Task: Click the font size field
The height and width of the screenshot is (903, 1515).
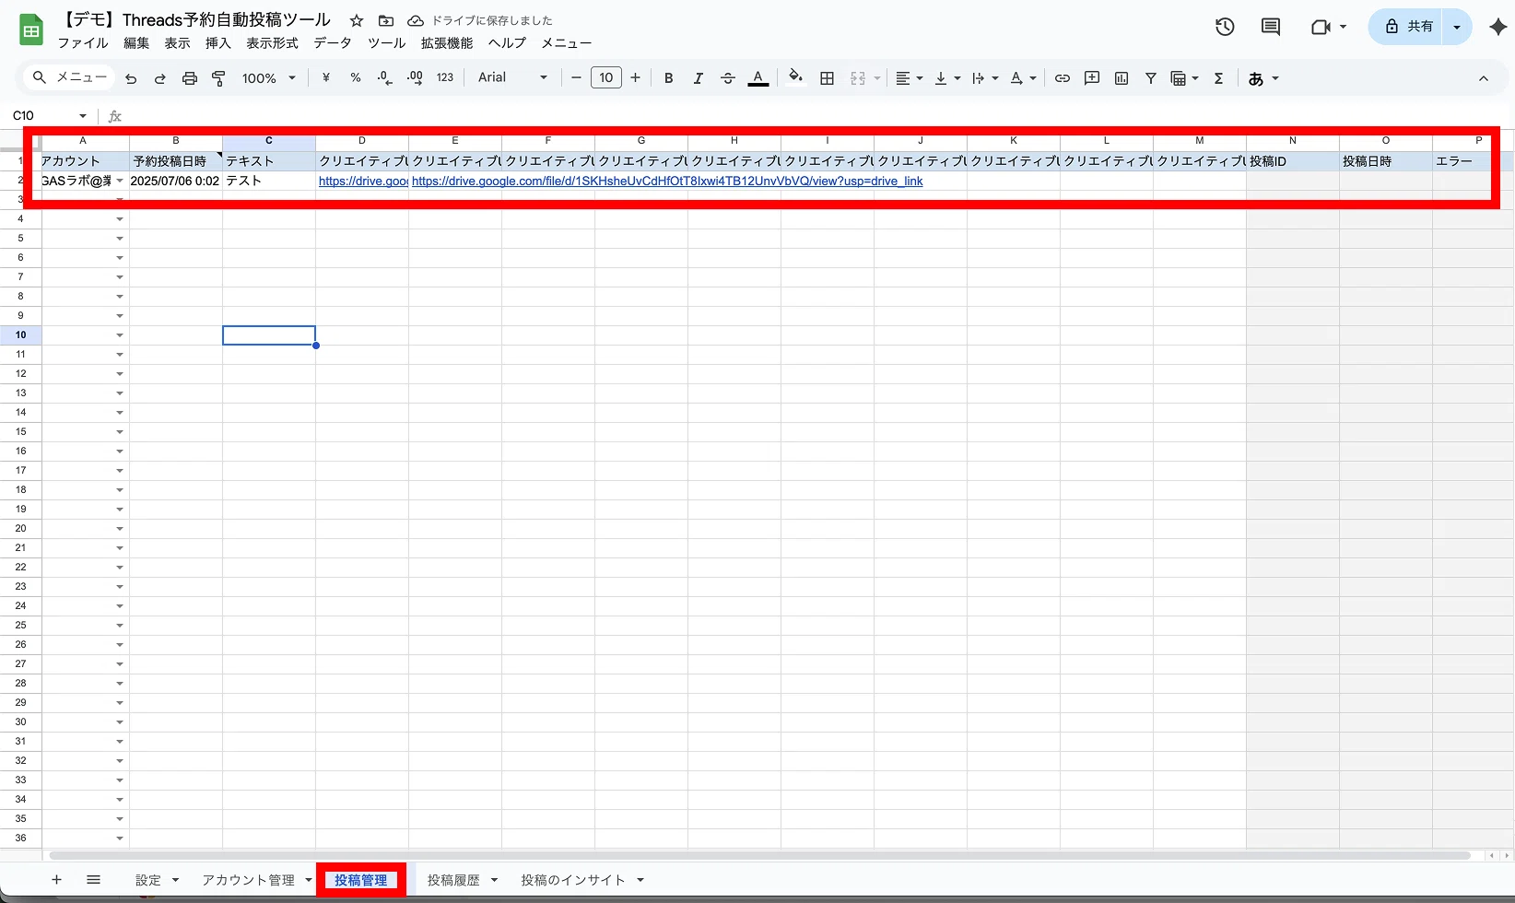Action: coord(605,78)
